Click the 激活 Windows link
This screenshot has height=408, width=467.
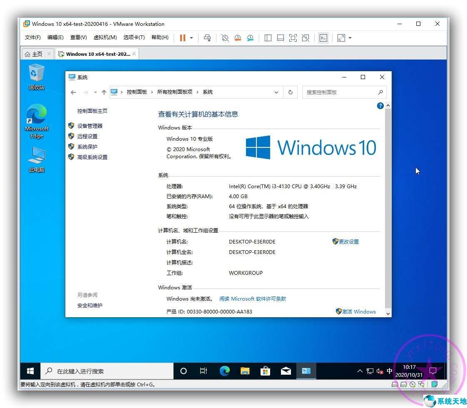[359, 311]
